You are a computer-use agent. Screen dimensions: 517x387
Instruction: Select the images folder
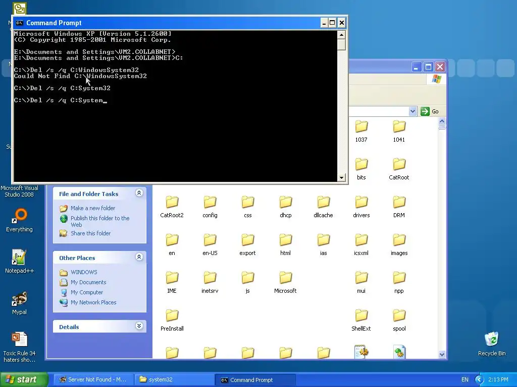click(x=399, y=245)
